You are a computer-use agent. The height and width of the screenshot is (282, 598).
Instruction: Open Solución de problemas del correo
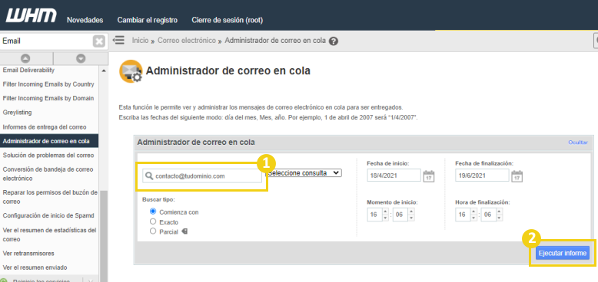tap(48, 156)
